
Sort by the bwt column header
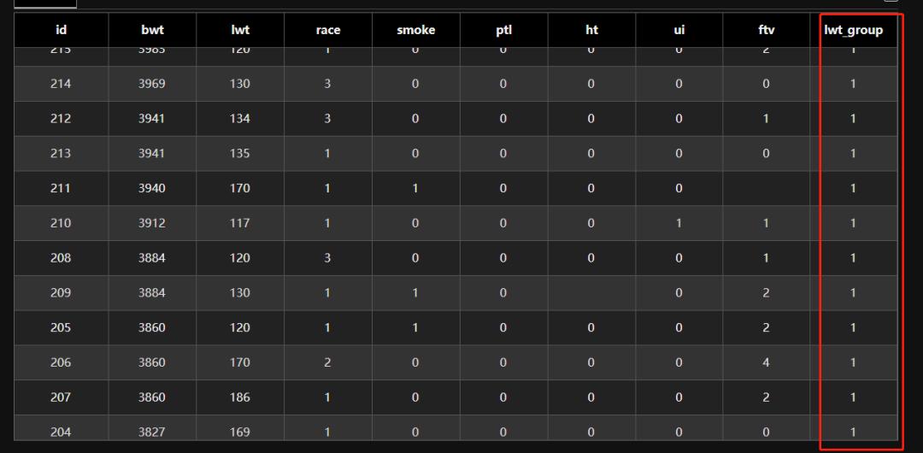pyautogui.click(x=152, y=30)
